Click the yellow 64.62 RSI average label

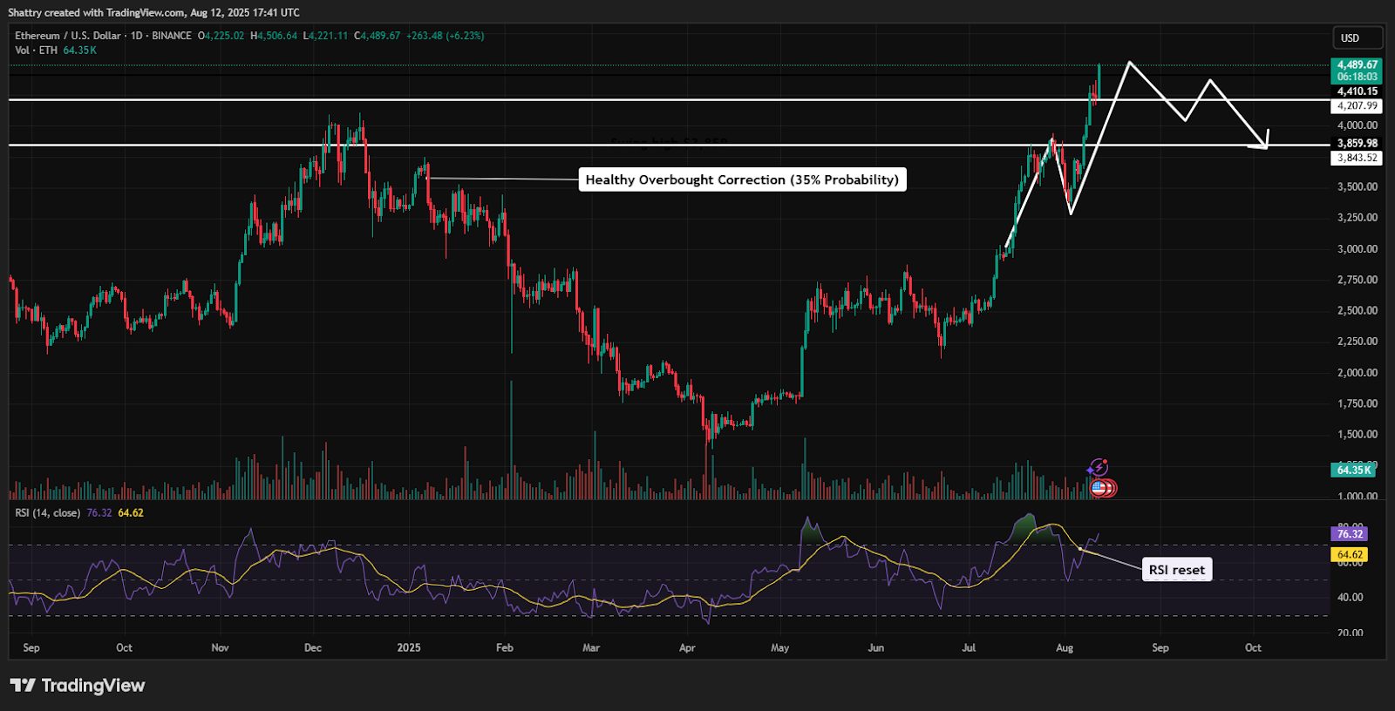pyautogui.click(x=1349, y=554)
